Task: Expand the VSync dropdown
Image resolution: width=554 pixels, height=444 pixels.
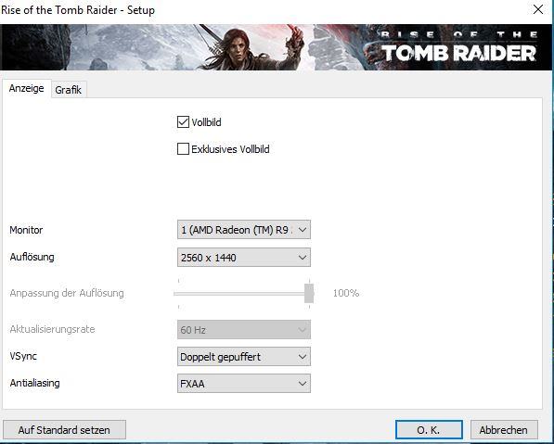Action: (x=244, y=357)
